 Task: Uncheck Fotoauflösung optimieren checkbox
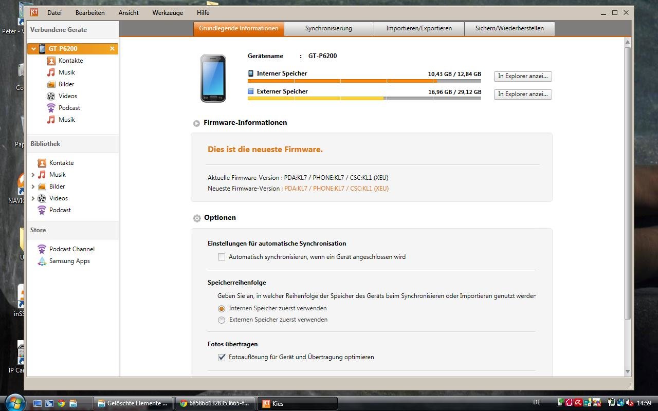coord(222,357)
